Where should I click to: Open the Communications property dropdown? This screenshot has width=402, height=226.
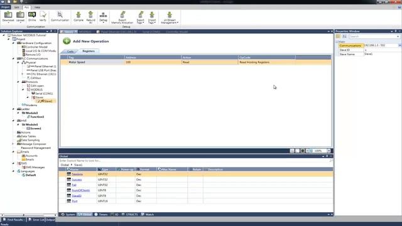[399, 45]
